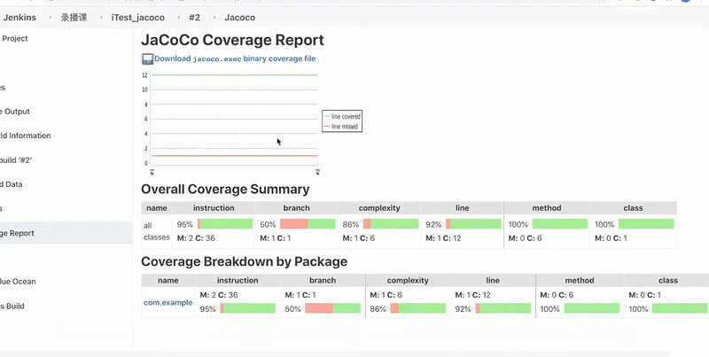Screen dimensions: 709x357
Task: Click summary branch 50% coverage bar
Action: [308, 224]
